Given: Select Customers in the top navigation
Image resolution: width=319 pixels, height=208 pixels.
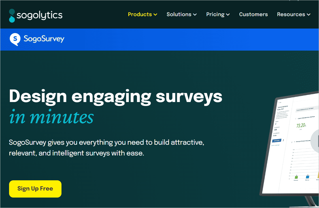Looking at the screenshot, I should 253,14.
